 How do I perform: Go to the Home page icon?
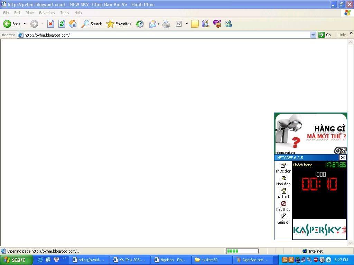(x=73, y=24)
